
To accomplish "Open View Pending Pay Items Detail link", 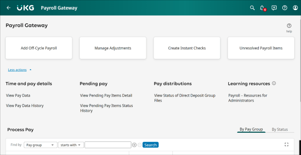I will (106, 95).
